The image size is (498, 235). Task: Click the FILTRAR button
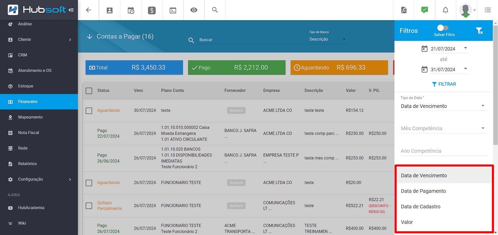pyautogui.click(x=444, y=84)
